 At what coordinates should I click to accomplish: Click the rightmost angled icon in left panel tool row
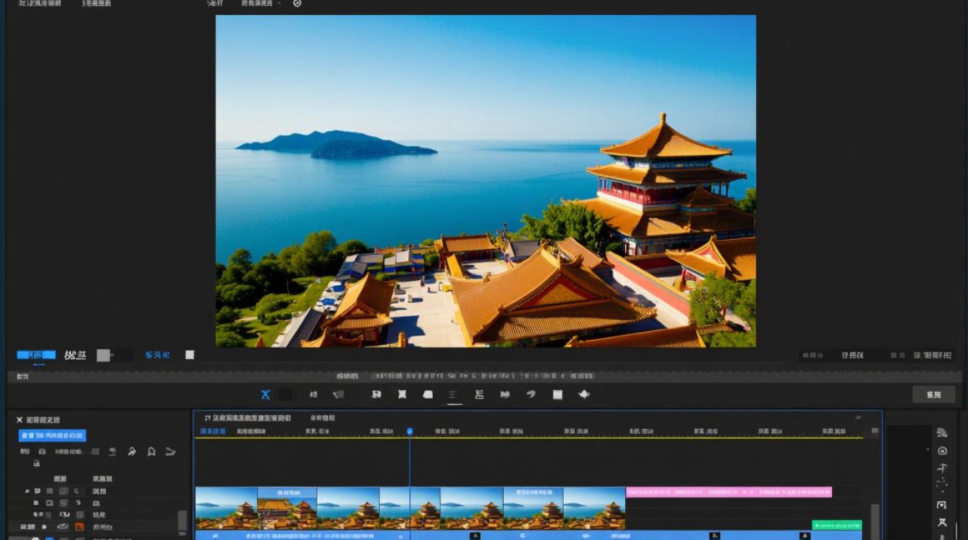171,451
